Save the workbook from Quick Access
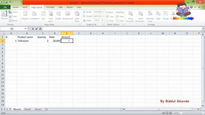The height and width of the screenshot is (115, 205). 6,2
